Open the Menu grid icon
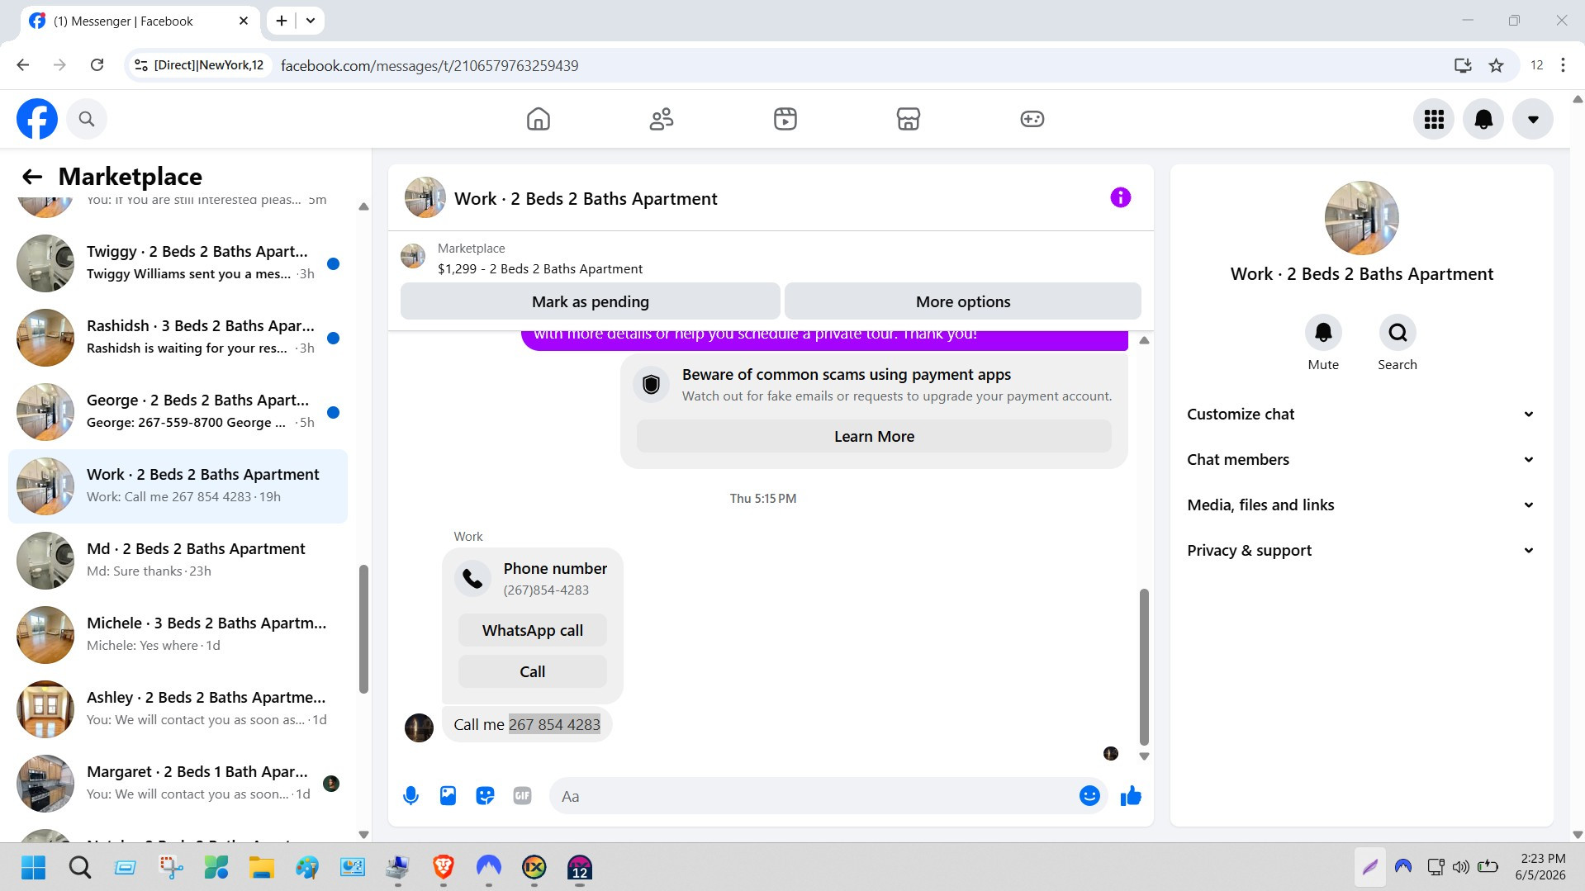The image size is (1585, 891). 1434,120
